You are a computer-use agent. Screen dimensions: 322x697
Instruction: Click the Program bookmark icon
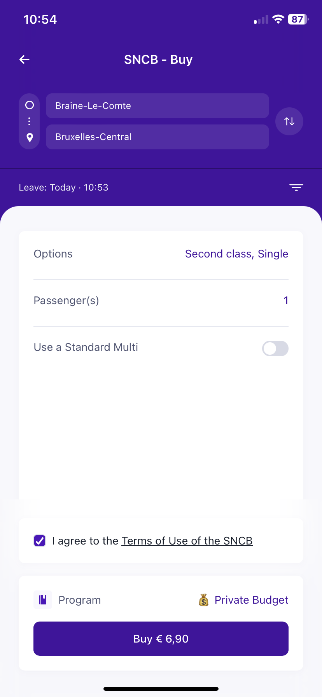tap(43, 599)
